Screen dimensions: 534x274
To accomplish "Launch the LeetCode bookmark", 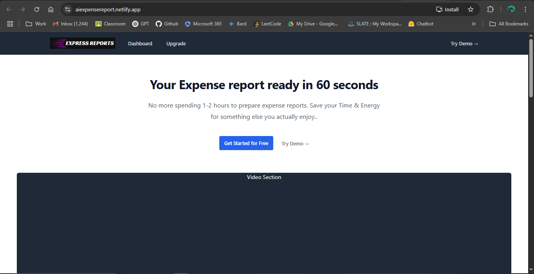I will pyautogui.click(x=267, y=24).
